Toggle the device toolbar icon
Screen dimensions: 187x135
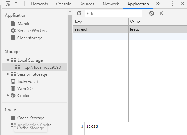pos(17,4)
